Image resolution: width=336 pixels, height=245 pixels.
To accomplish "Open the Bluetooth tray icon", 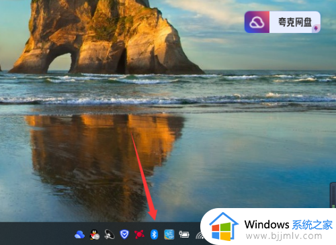I will point(154,234).
